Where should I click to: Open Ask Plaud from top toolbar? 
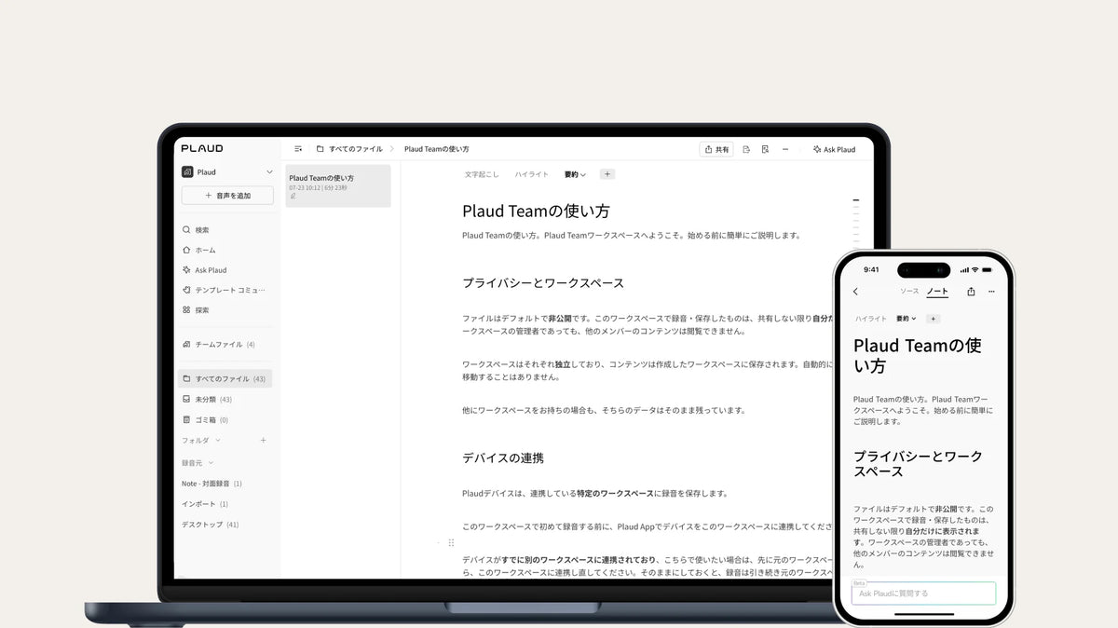pos(834,149)
